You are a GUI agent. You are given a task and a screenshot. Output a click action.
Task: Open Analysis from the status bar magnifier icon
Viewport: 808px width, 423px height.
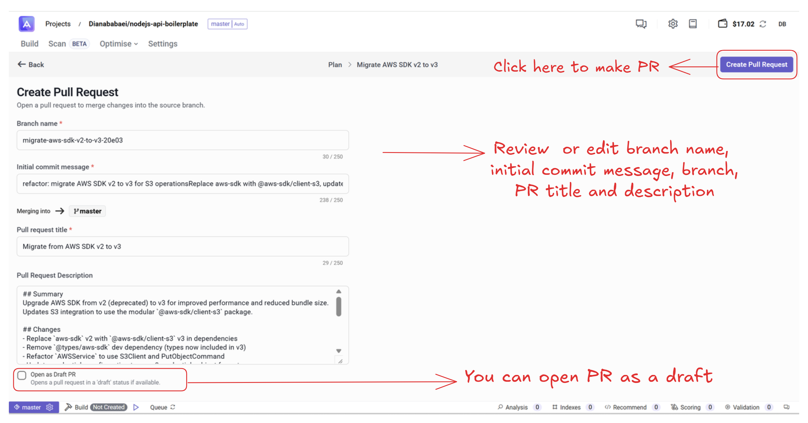pos(501,407)
